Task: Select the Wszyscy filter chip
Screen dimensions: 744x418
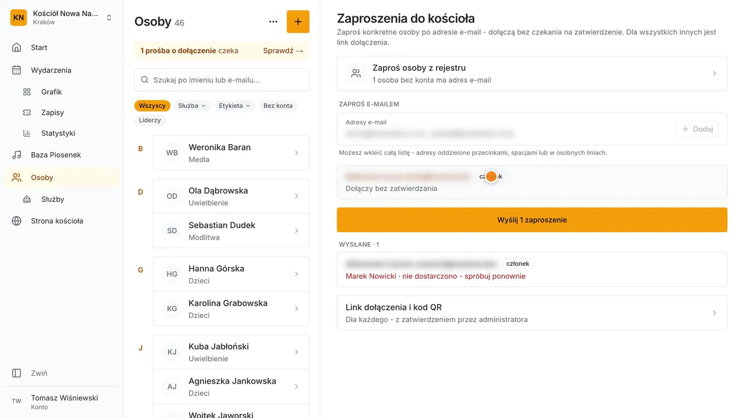Action: point(152,106)
